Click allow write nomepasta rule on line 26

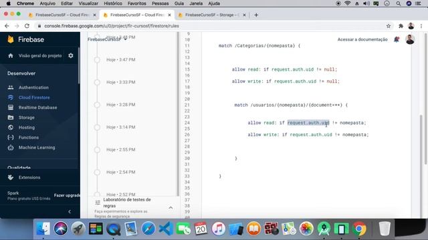coord(308,135)
